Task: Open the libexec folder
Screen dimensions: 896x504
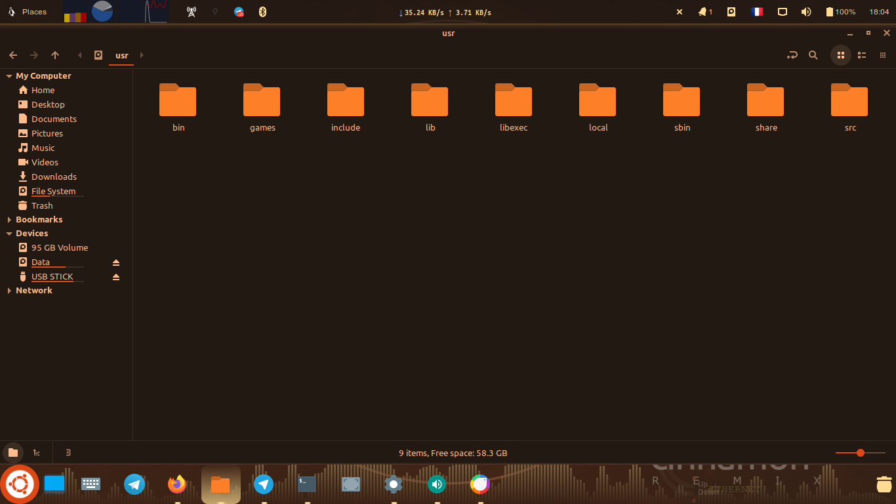Action: pyautogui.click(x=514, y=107)
